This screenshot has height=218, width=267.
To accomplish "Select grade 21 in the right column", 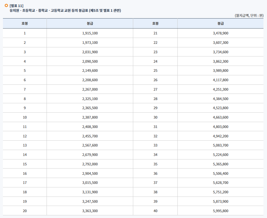I will [x=155, y=33].
